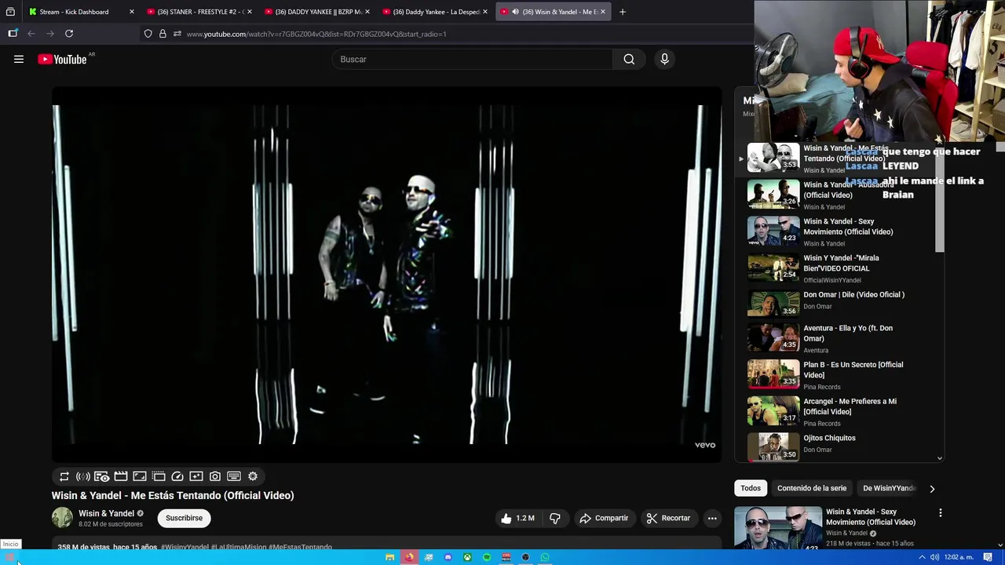
Task: Open enhancer settings gear icon
Action: pyautogui.click(x=253, y=476)
